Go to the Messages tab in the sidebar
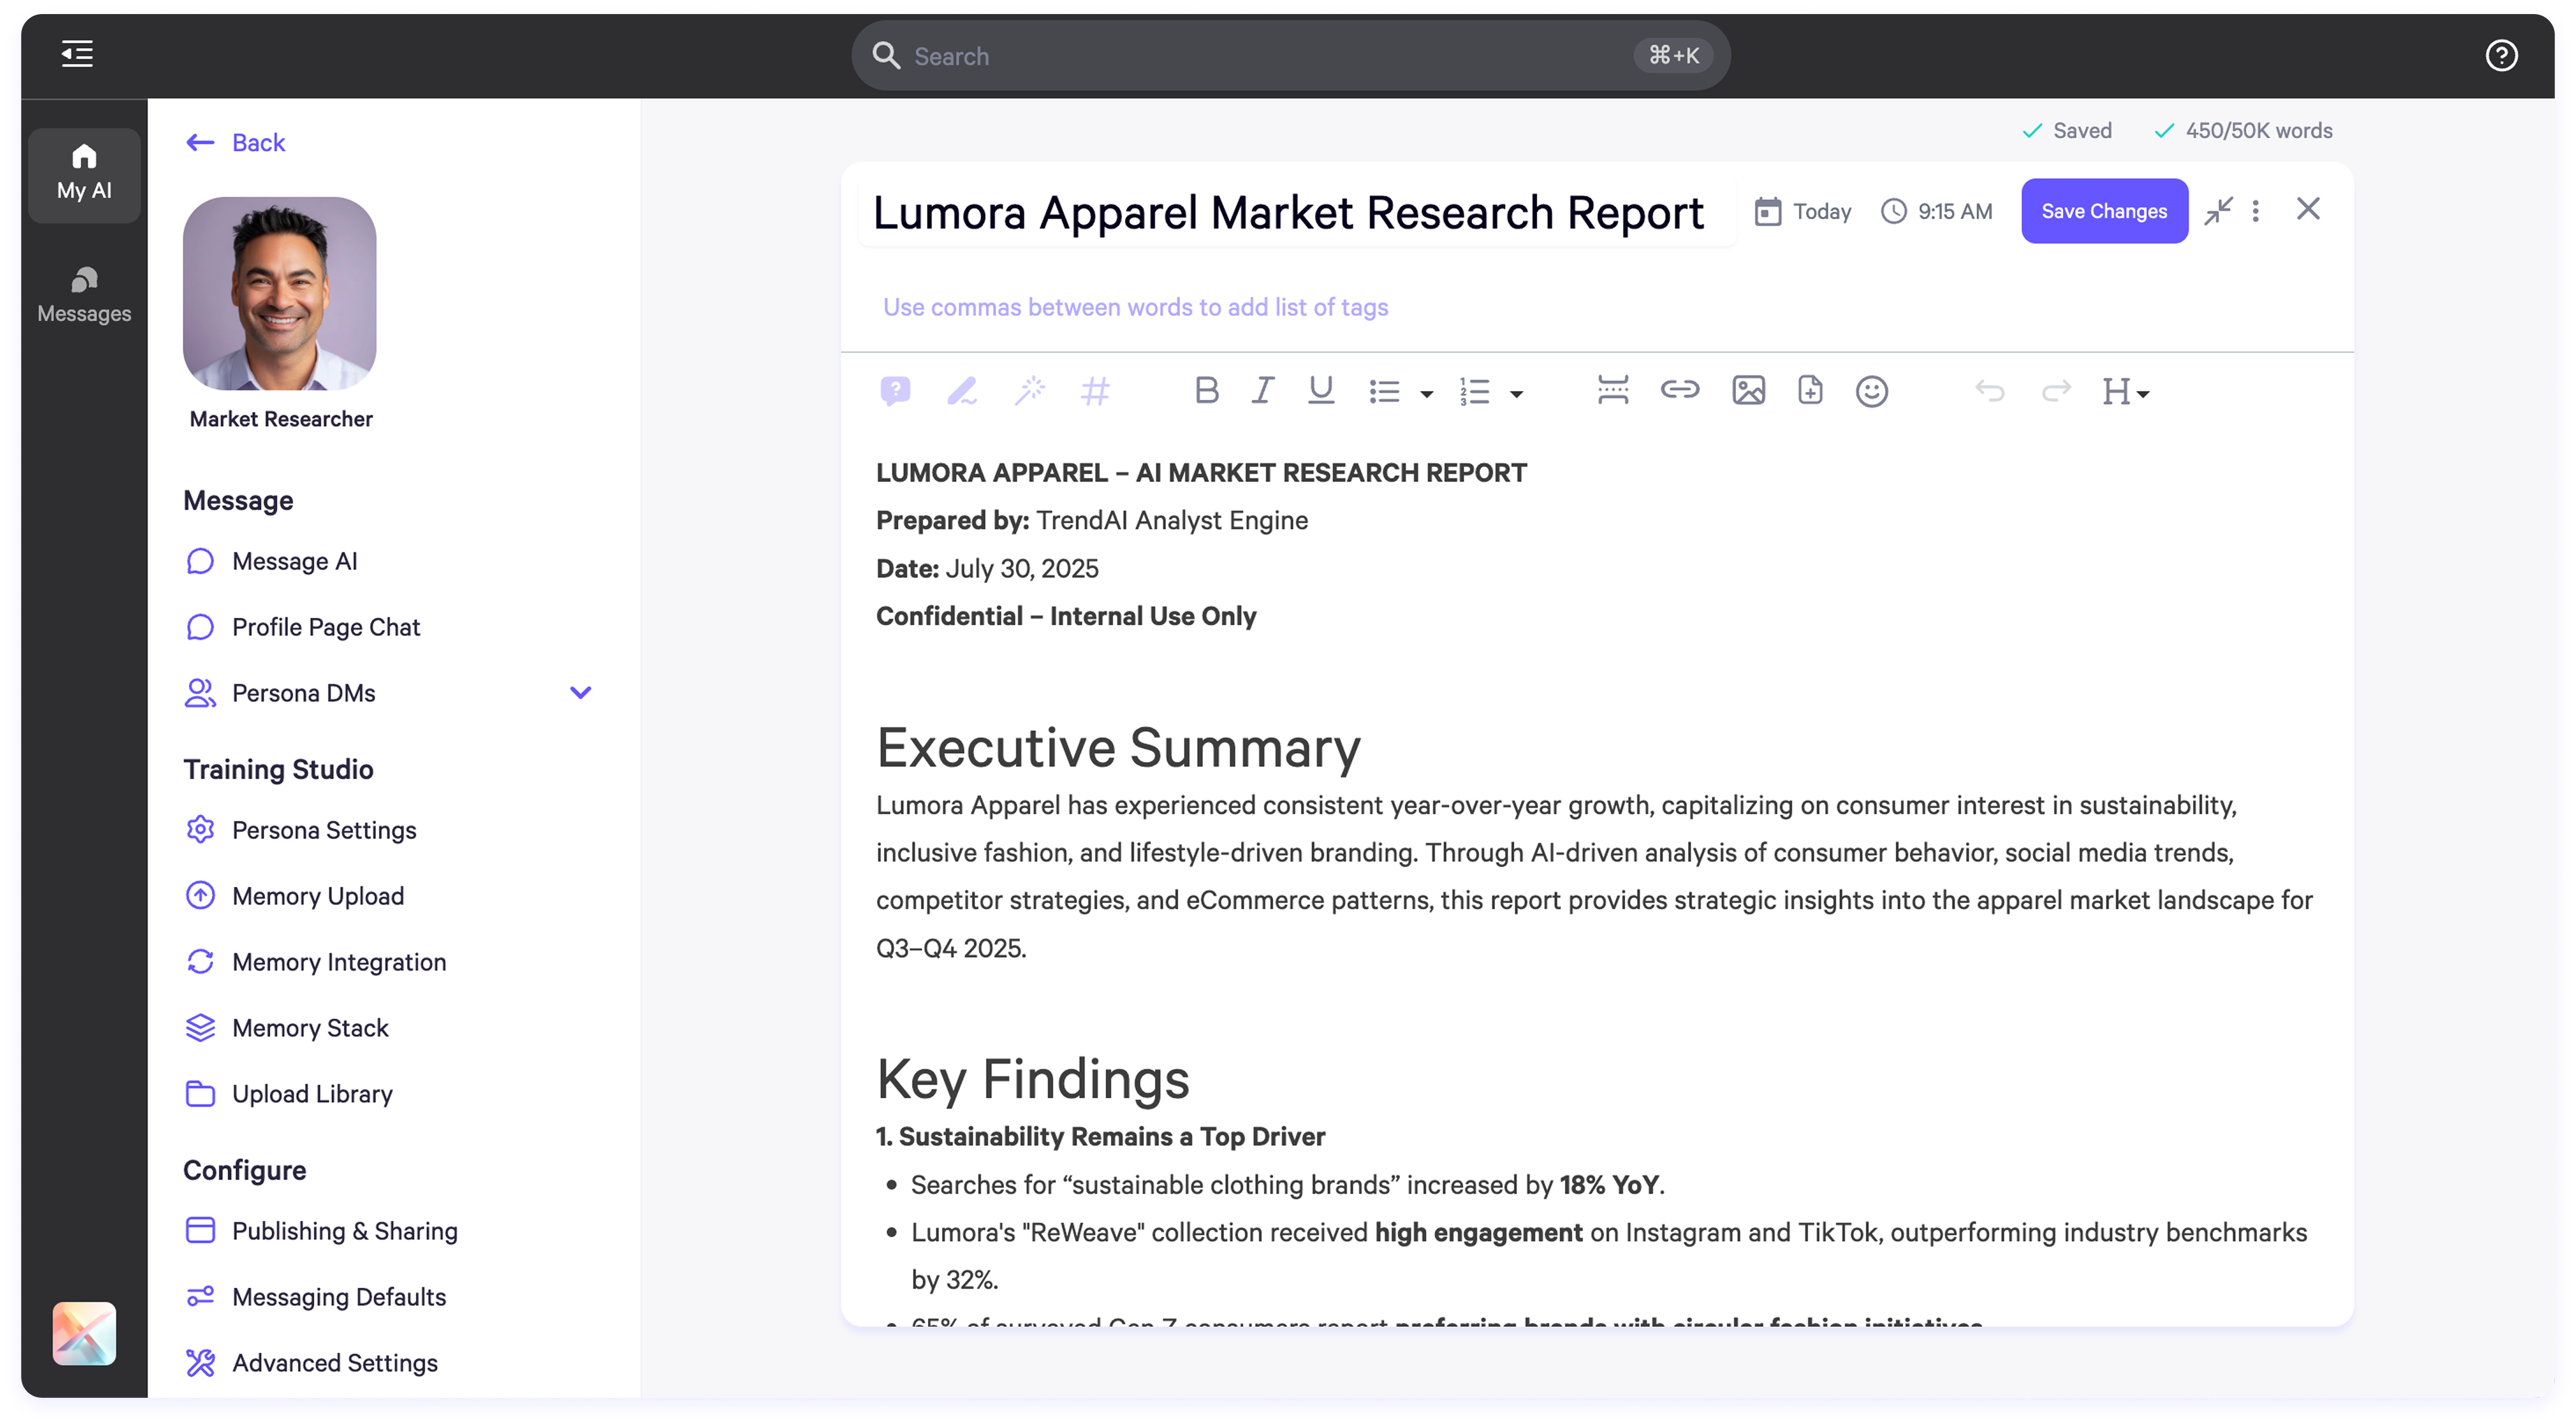2576x1426 pixels. pyautogui.click(x=84, y=295)
